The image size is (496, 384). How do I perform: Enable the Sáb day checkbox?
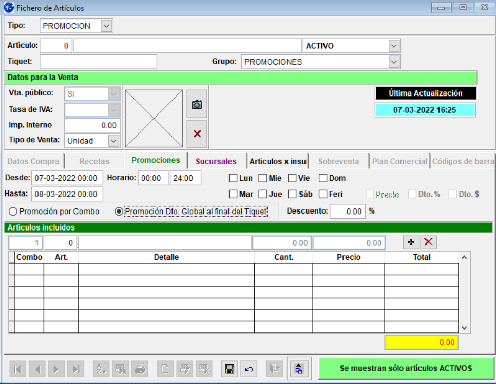292,194
